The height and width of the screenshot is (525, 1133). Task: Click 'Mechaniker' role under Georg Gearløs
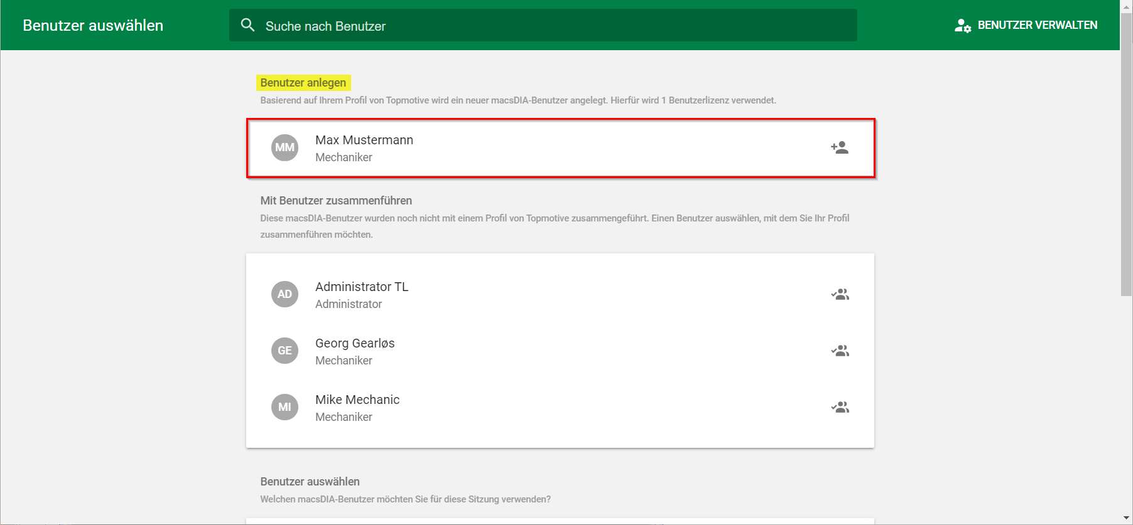[344, 361]
